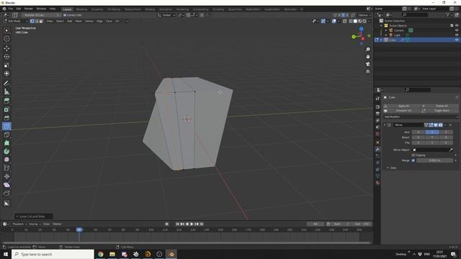Open the Global transform orientation dropdown
The width and height of the screenshot is (461, 259).
click(x=166, y=15)
